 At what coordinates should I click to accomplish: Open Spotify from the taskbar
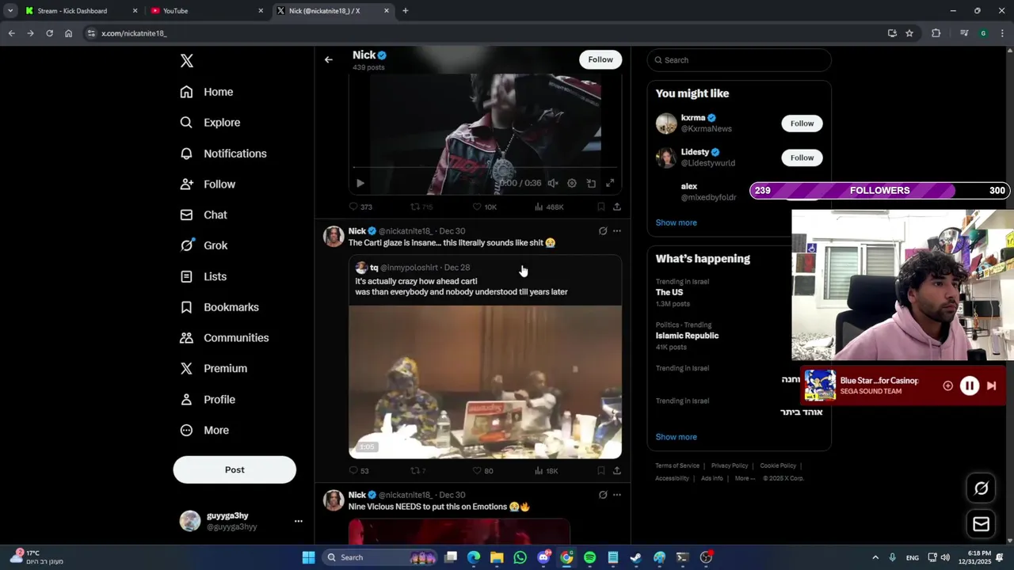[x=589, y=557]
